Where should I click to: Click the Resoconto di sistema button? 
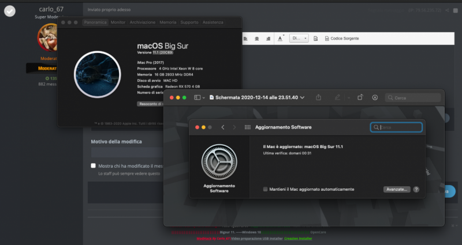pos(150,104)
